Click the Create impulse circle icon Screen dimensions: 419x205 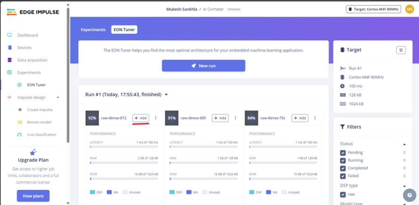[x=20, y=110]
